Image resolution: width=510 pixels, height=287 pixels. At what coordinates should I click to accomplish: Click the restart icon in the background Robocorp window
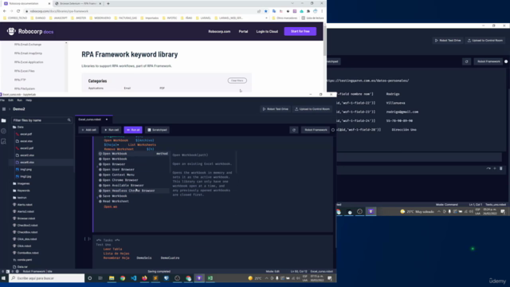(467, 61)
